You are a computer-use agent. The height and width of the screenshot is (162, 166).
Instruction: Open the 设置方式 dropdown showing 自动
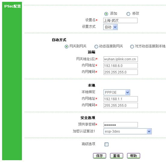(111, 27)
